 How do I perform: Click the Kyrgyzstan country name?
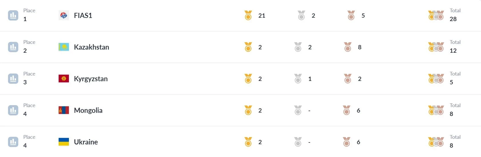click(x=91, y=79)
